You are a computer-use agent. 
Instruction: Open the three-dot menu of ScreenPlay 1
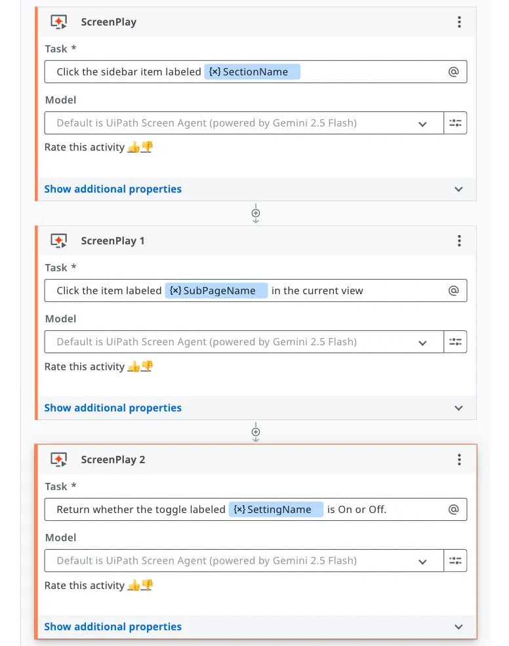pyautogui.click(x=459, y=240)
